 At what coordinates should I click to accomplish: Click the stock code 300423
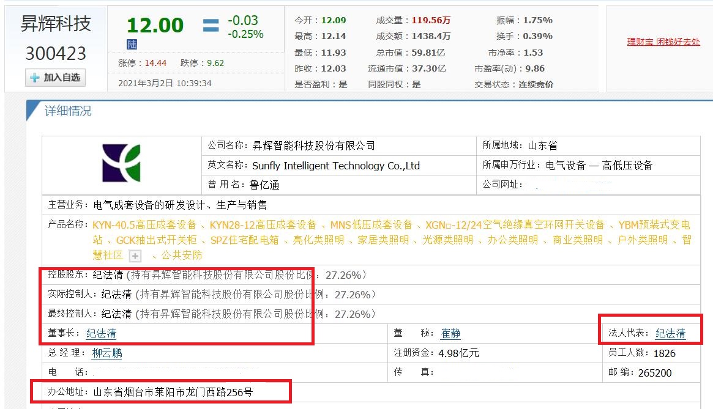[56, 54]
